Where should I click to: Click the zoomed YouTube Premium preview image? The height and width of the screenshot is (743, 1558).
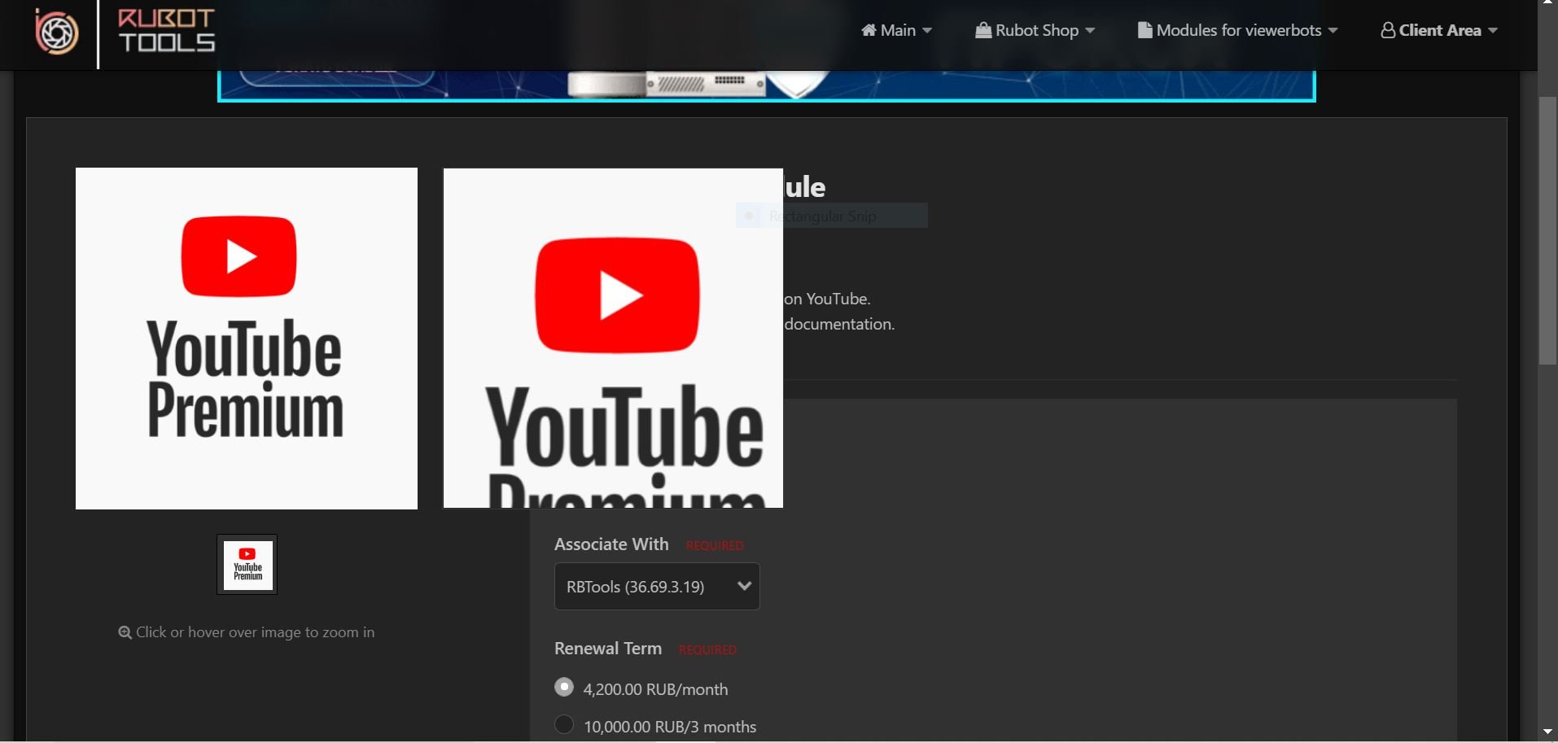coord(613,339)
